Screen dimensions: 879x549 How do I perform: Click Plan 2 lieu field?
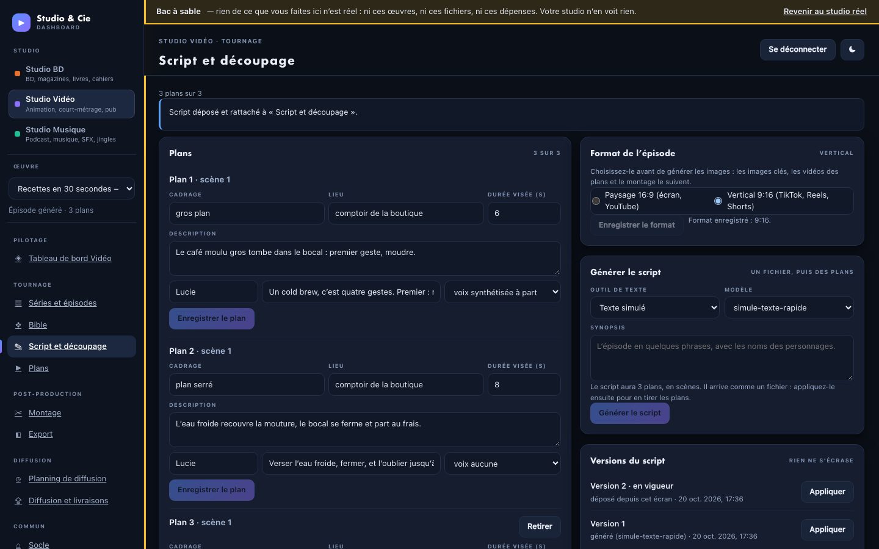point(406,385)
